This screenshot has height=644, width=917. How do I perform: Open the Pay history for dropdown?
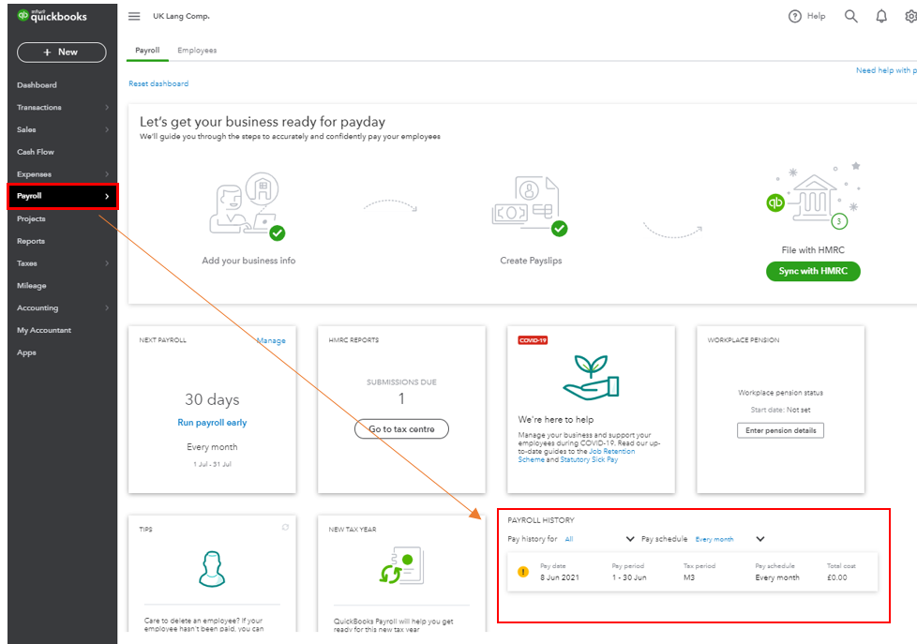coord(599,539)
